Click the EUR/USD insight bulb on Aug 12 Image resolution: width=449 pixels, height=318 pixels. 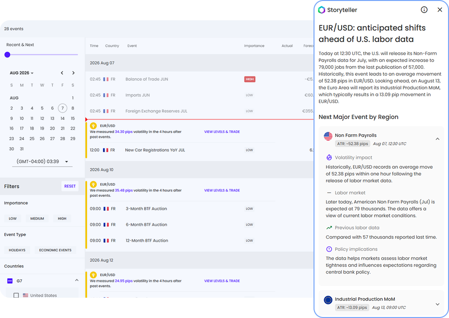point(93,275)
